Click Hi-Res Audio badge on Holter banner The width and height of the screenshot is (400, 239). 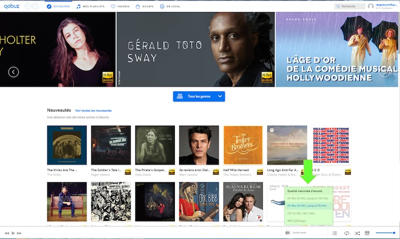[x=107, y=77]
